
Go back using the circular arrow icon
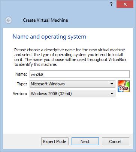(x=9, y=20)
